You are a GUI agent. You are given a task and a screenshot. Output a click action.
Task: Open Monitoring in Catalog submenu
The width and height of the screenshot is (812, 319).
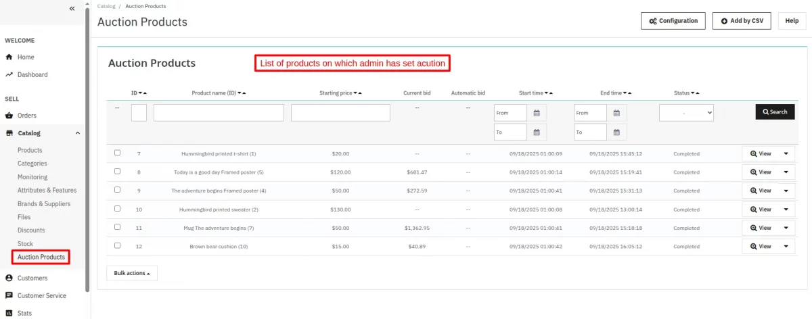[32, 177]
